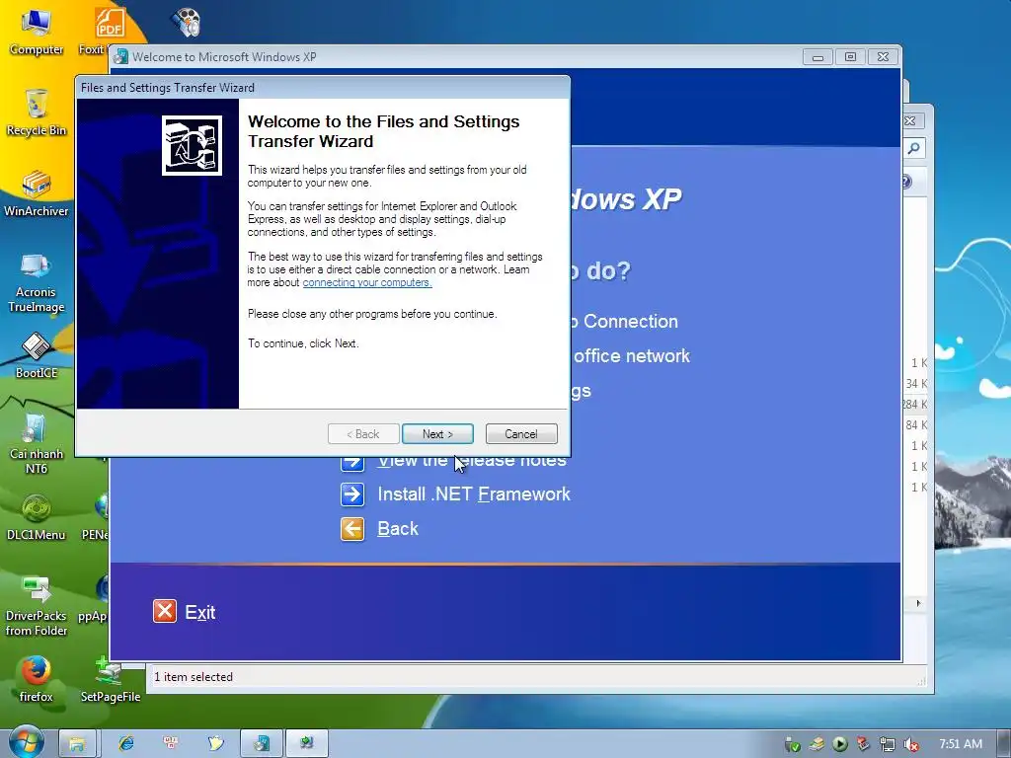Viewport: 1011px width, 758px height.
Task: Open the 'connecting your computers' link
Action: [367, 282]
